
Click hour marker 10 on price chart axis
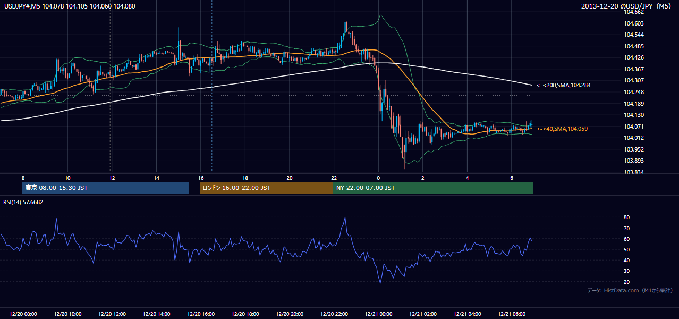click(67, 178)
